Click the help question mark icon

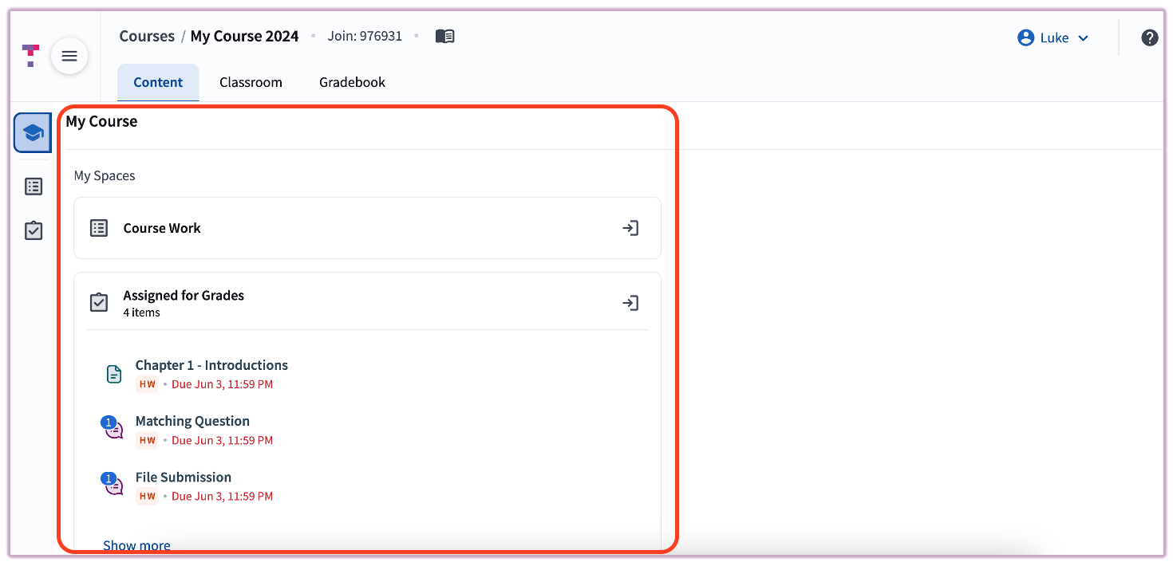[x=1149, y=37]
